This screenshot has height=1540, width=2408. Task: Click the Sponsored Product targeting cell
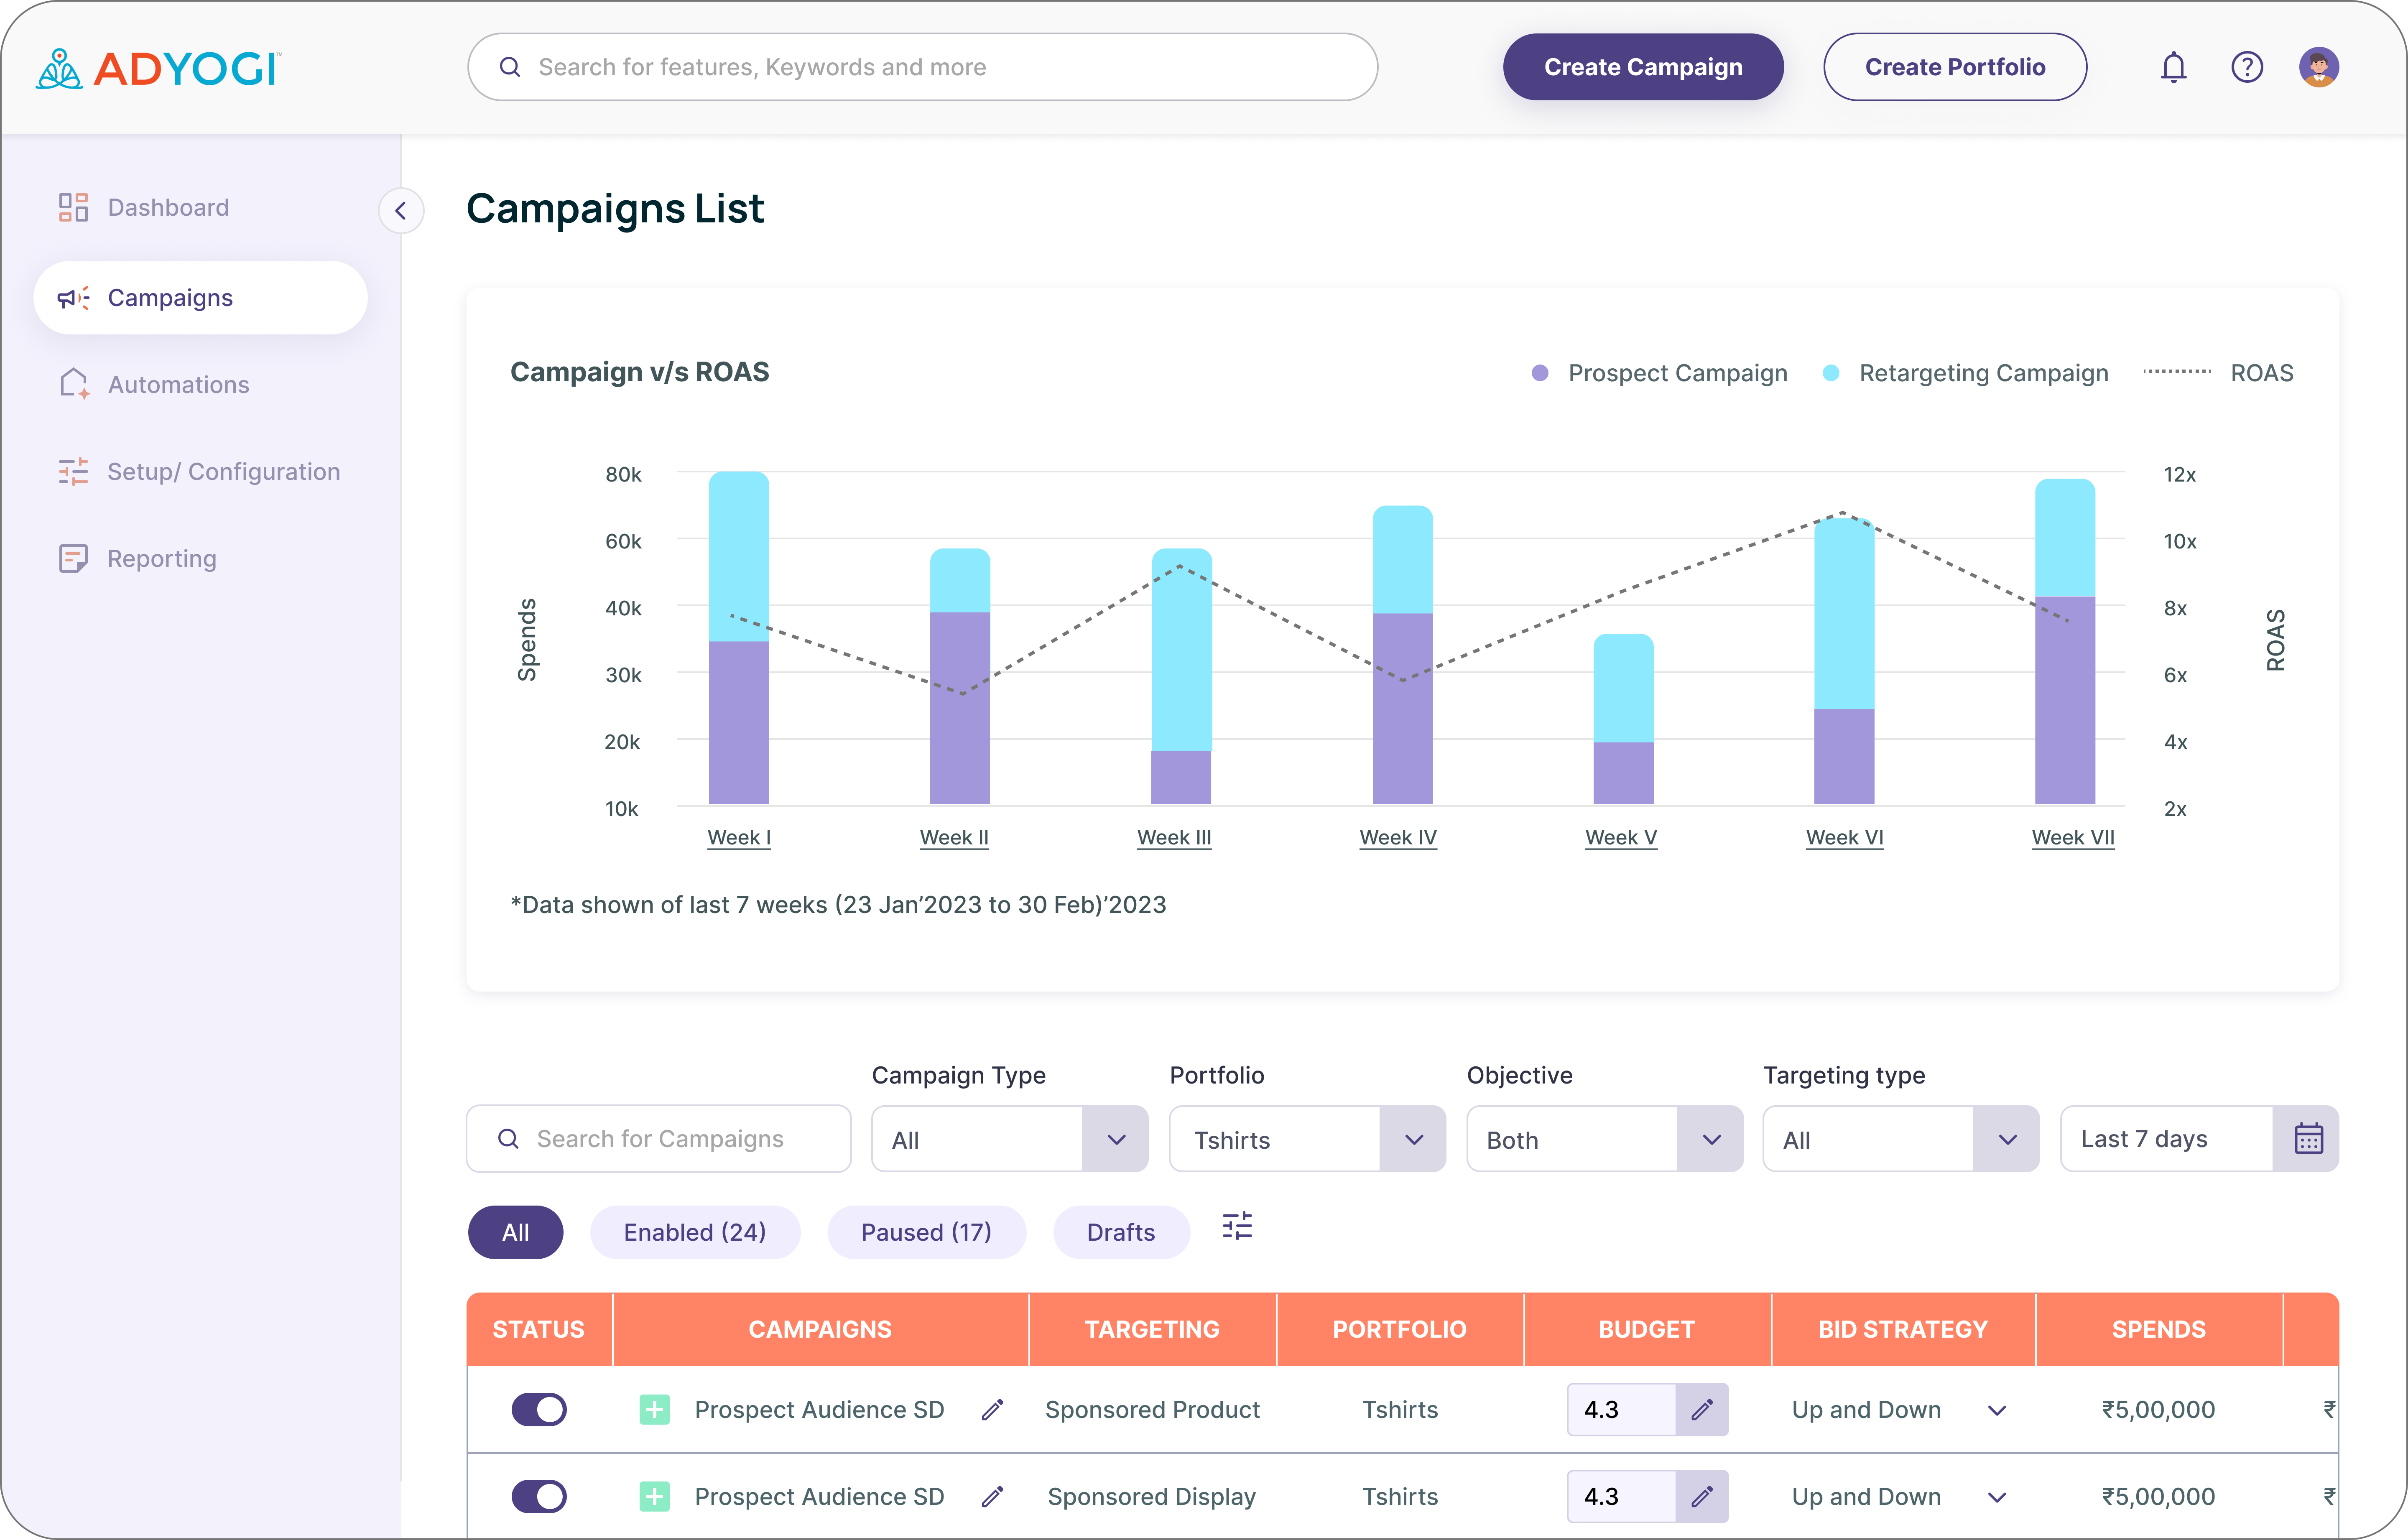coord(1152,1409)
